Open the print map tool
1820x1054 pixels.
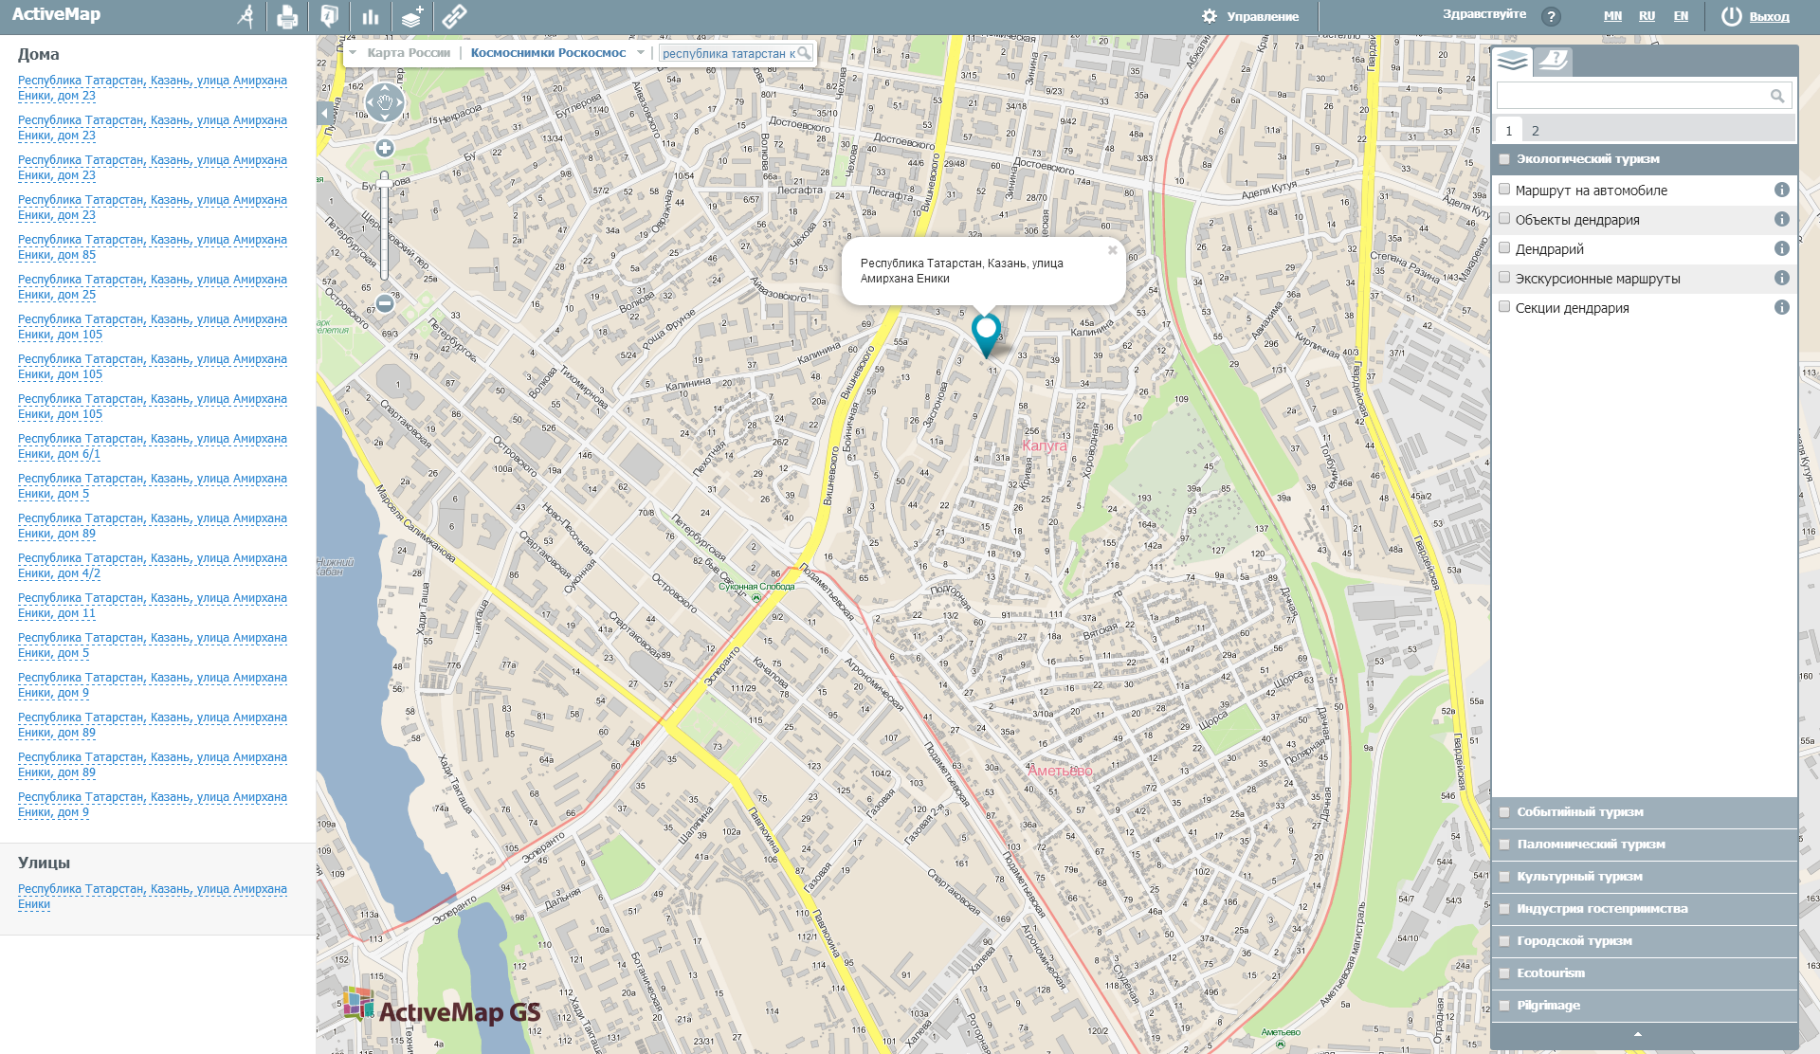[x=287, y=15]
